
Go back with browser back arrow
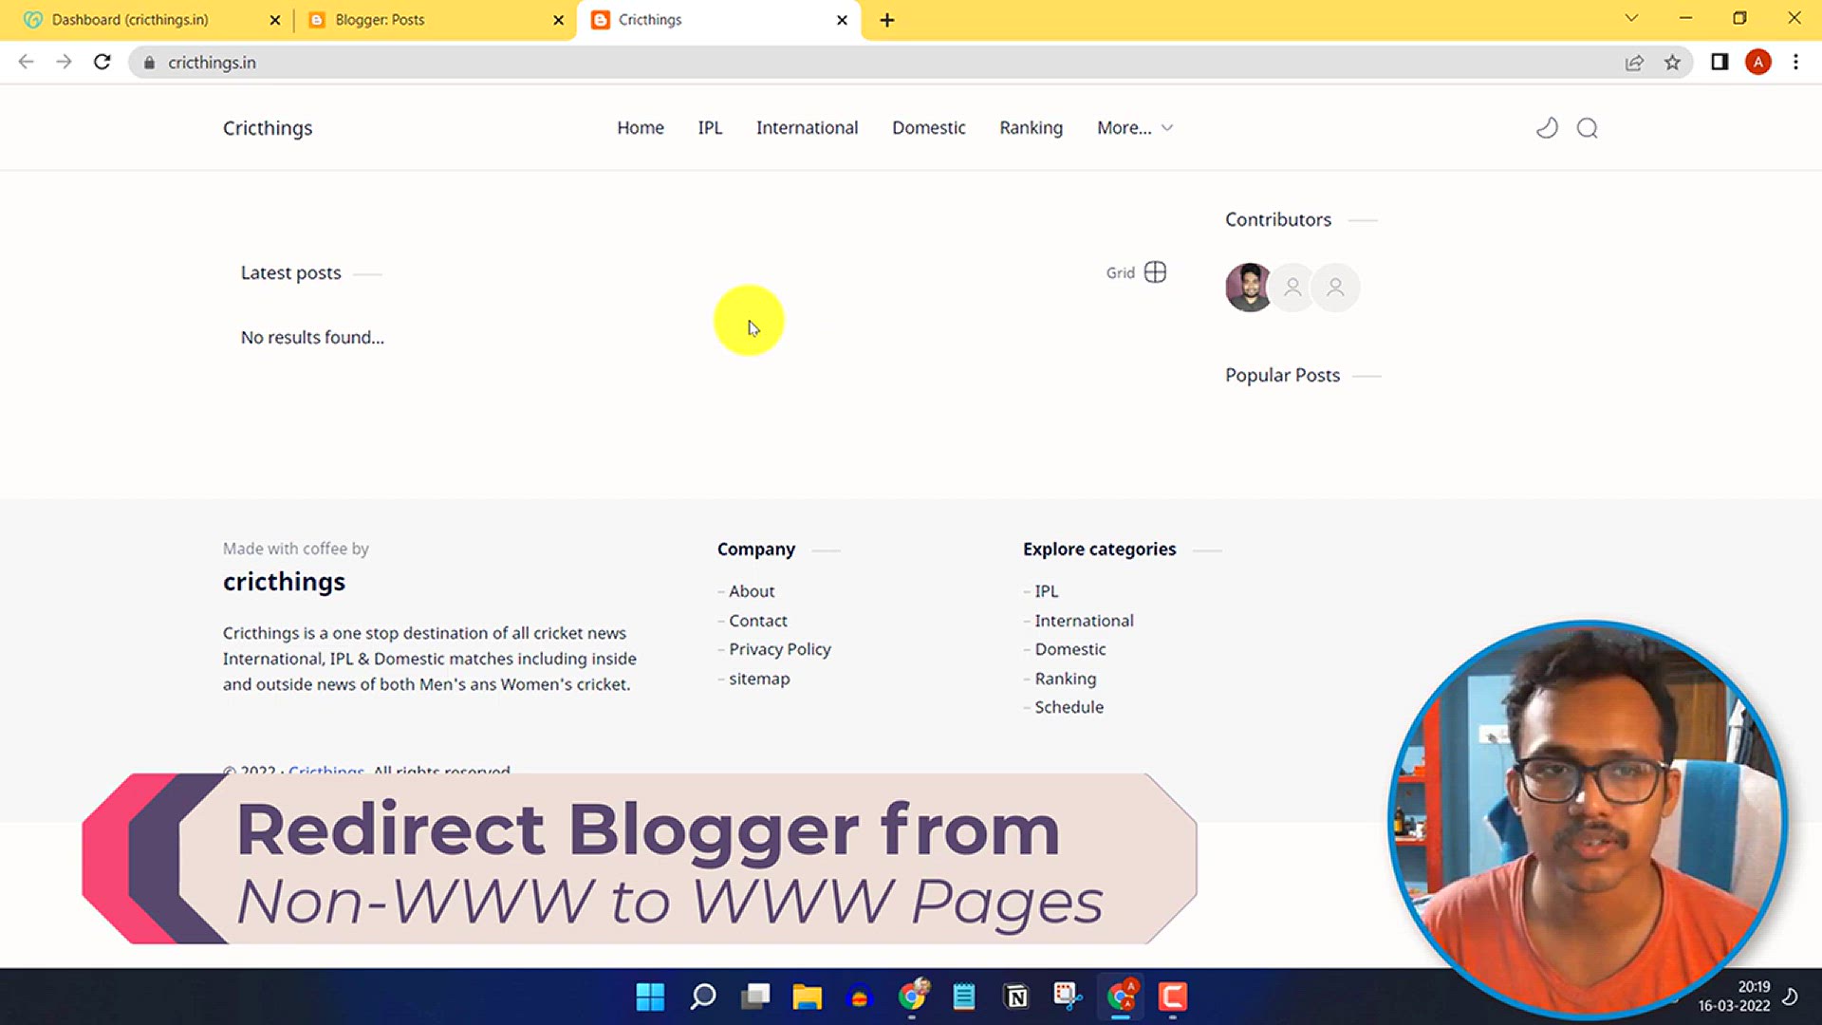26,62
